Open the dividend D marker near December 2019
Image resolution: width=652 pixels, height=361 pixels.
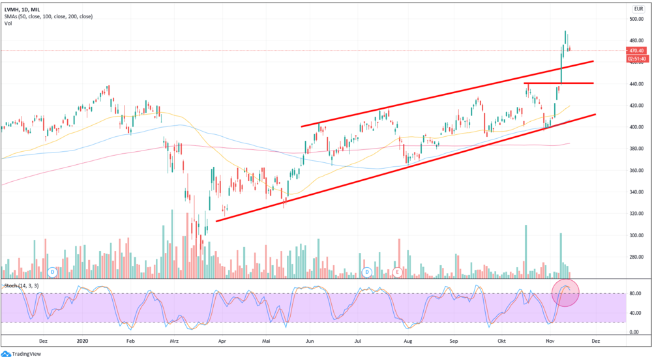pos(52,272)
